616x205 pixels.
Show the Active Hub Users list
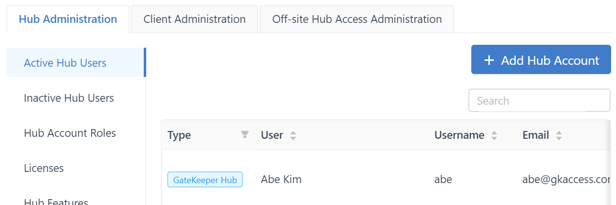[x=65, y=63]
